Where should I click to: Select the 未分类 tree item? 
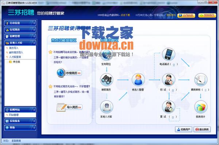click(x=16, y=62)
